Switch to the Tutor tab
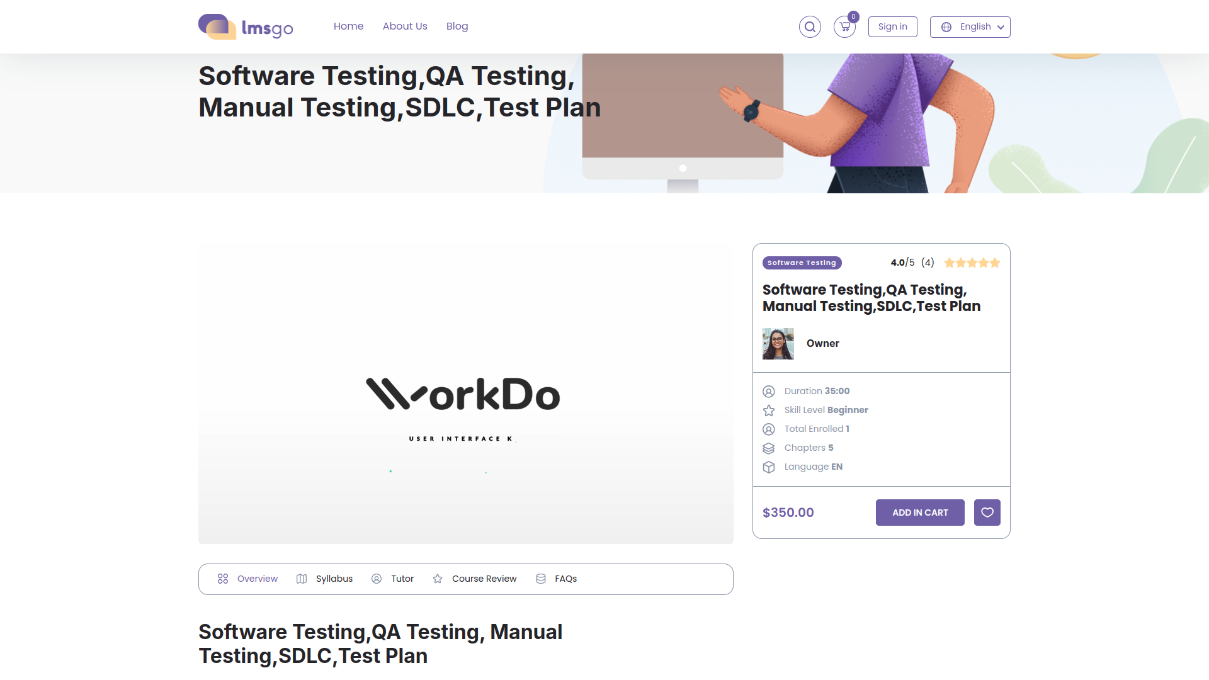The height and width of the screenshot is (680, 1209). (x=402, y=579)
